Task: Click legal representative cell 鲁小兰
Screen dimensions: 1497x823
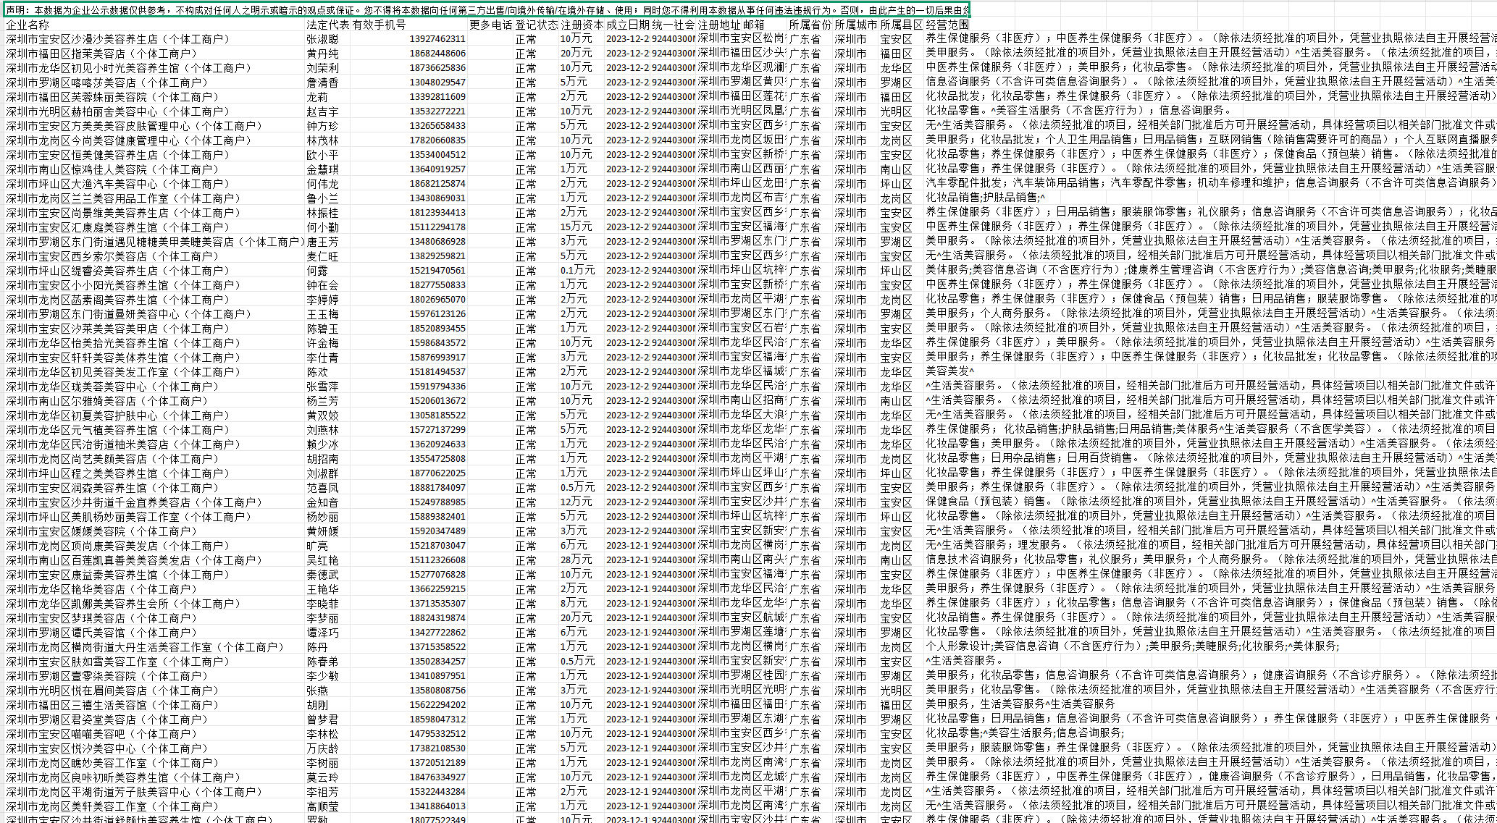Action: pyautogui.click(x=322, y=198)
